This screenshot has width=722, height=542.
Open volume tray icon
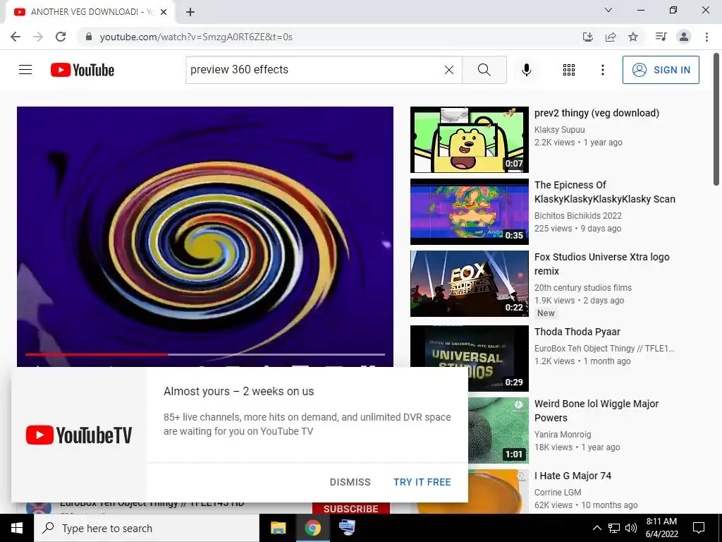[631, 528]
